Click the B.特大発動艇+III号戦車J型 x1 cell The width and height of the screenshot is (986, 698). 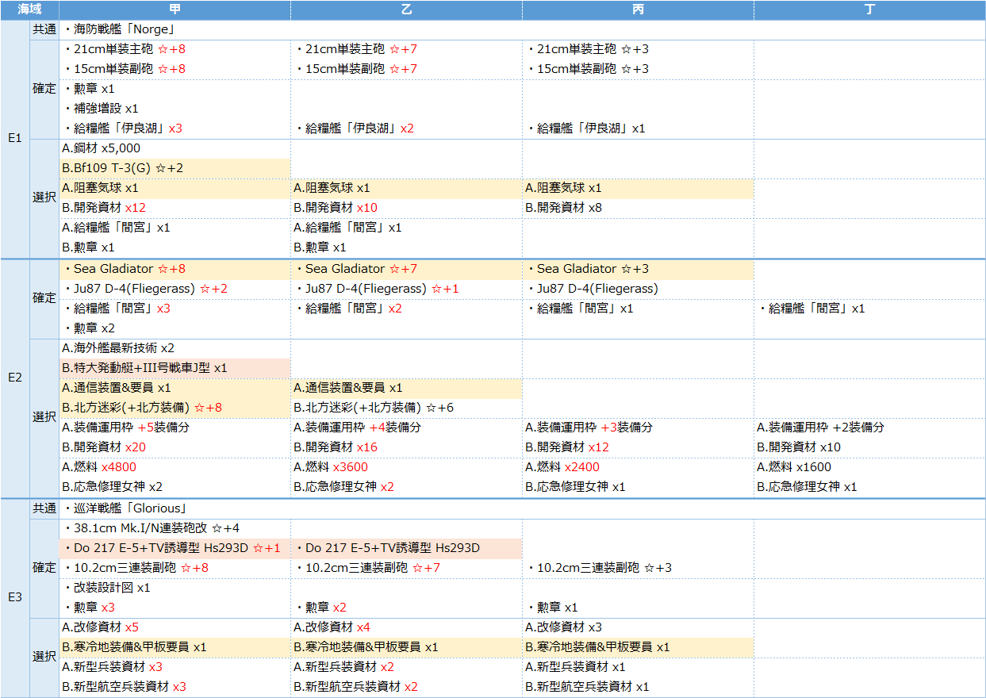pyautogui.click(x=144, y=368)
